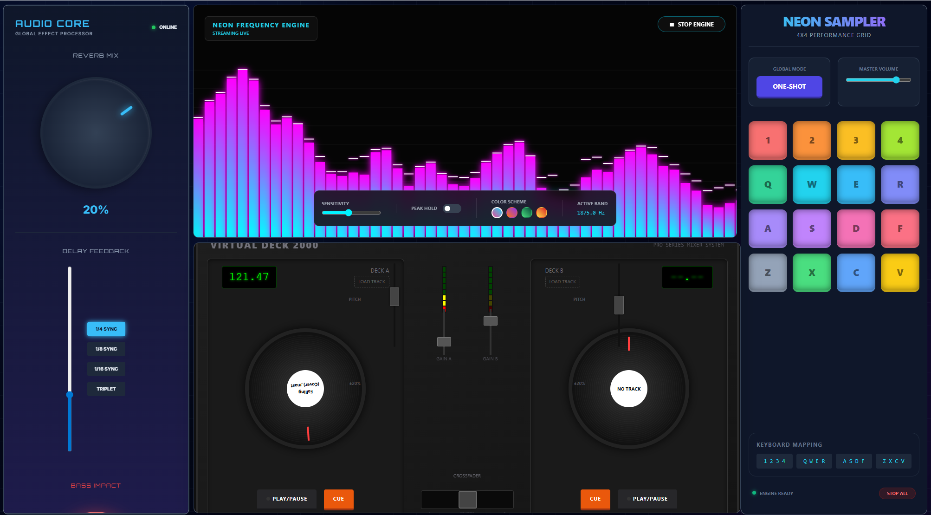Viewport: 931px width, 515px height.
Task: Hit the lime green pad 4
Action: (899, 140)
